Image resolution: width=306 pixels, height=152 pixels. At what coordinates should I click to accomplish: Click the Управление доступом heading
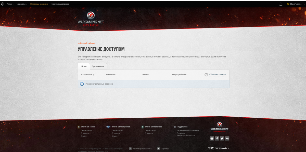click(x=101, y=49)
